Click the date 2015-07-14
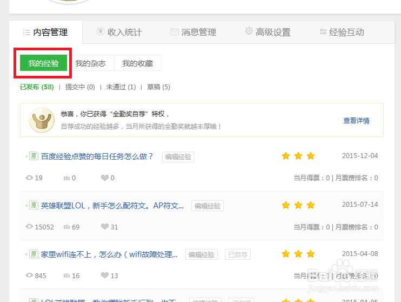401x302 pixels. click(x=360, y=205)
